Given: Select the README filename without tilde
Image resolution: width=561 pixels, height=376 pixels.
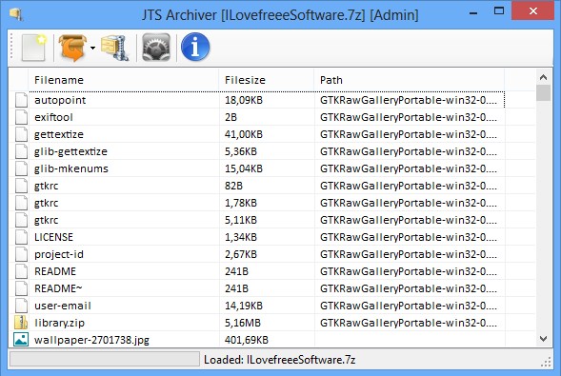Looking at the screenshot, I should [55, 271].
